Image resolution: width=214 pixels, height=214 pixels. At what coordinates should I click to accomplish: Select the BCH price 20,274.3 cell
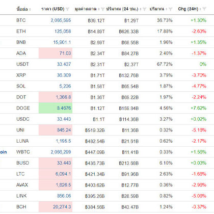point(56,207)
